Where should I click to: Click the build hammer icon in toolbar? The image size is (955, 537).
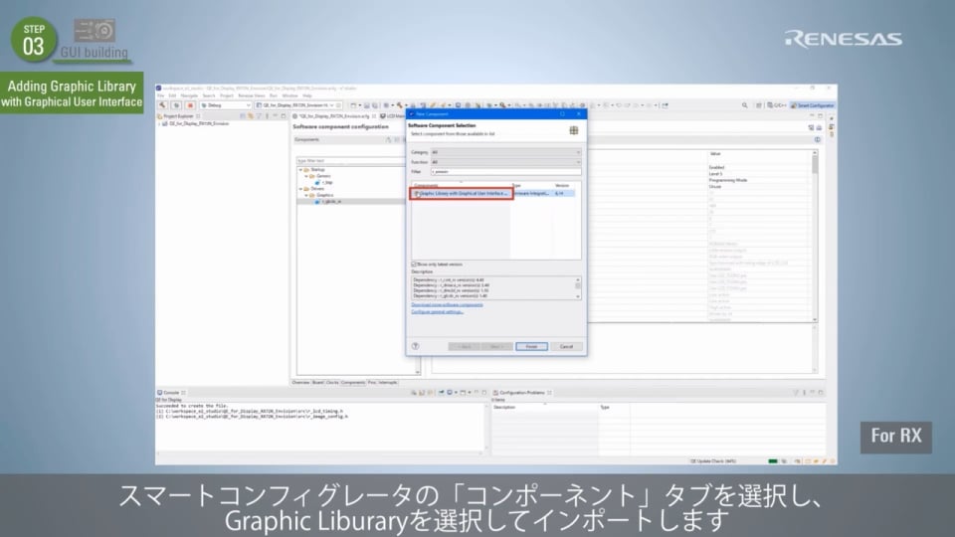162,104
